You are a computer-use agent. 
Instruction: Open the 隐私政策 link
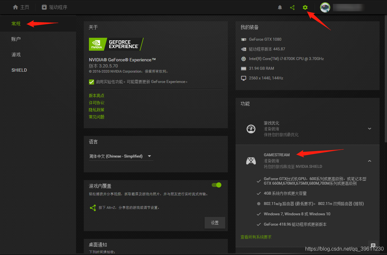point(97,110)
